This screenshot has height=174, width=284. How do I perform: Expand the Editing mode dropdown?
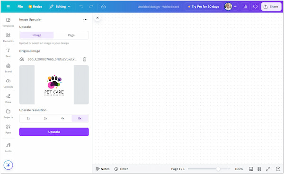pos(60,7)
